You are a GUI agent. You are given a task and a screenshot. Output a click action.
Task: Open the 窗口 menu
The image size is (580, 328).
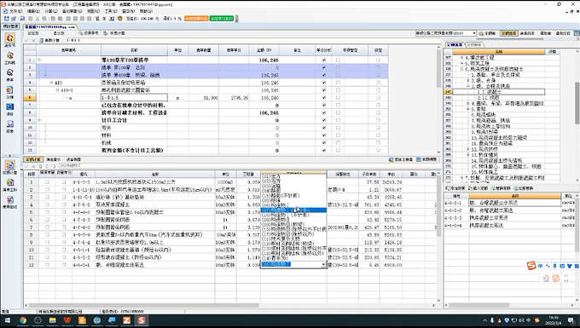(x=128, y=11)
